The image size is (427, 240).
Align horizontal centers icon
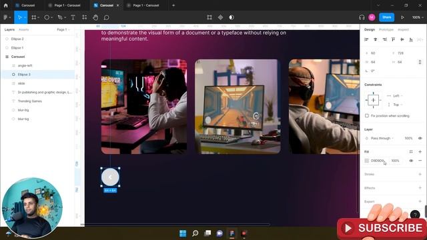(375, 39)
